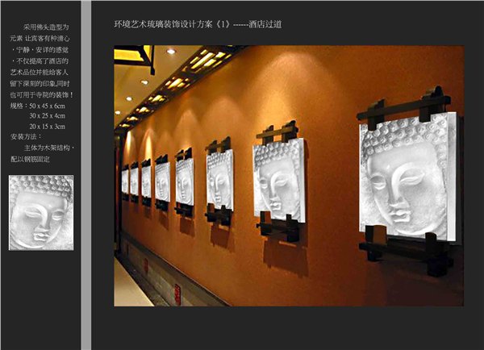Viewport: 484px width, 350px height.
Task: Click the line 也可用于寺院的装饰!
Action: coord(42,94)
